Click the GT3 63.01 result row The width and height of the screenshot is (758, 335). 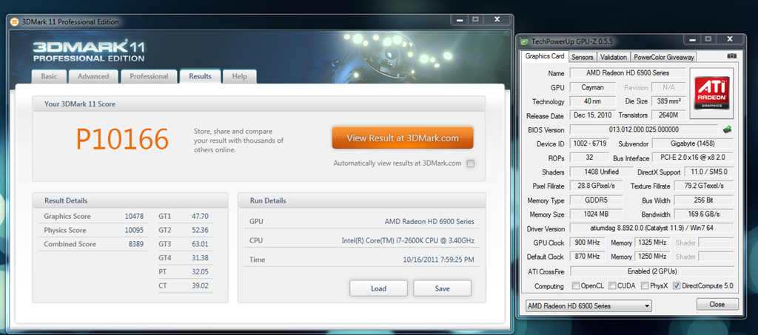click(184, 244)
